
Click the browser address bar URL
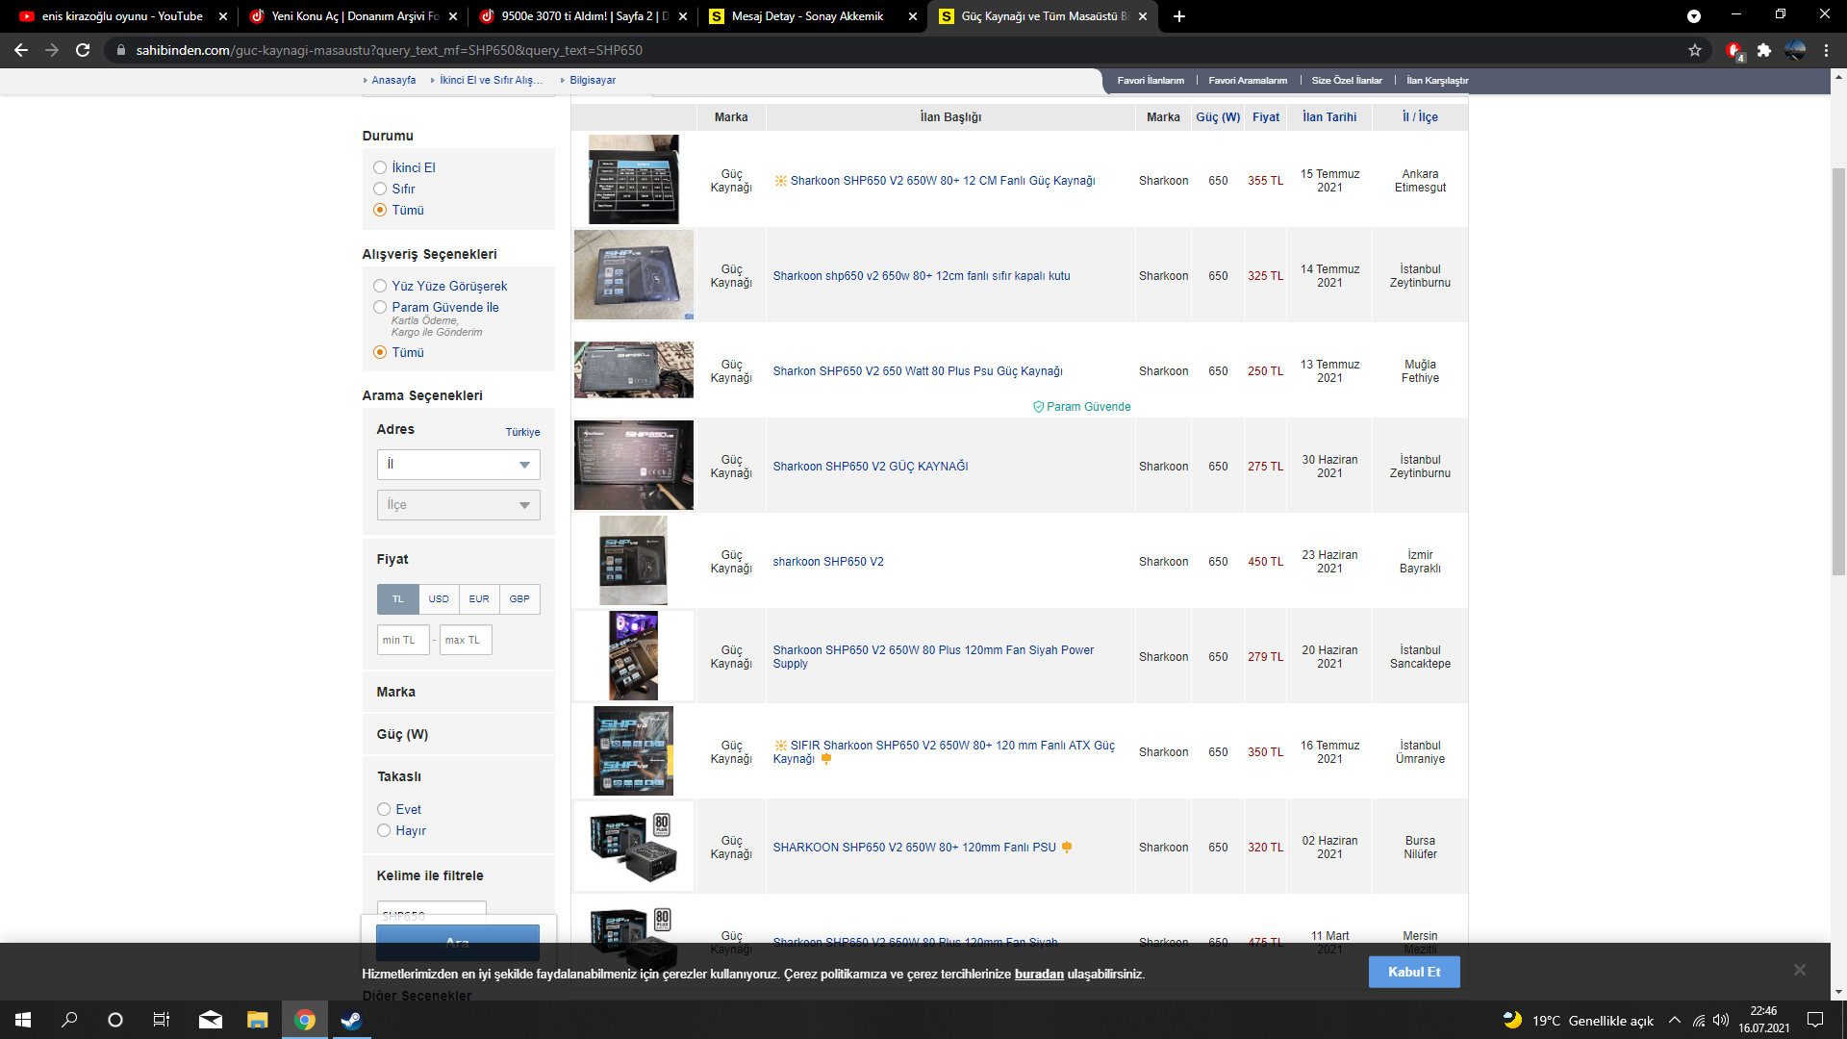point(389,50)
